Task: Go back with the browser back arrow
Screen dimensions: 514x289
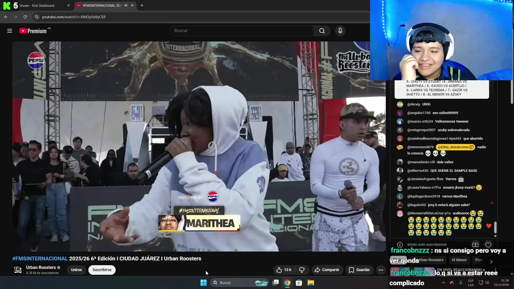Action: pyautogui.click(x=6, y=17)
